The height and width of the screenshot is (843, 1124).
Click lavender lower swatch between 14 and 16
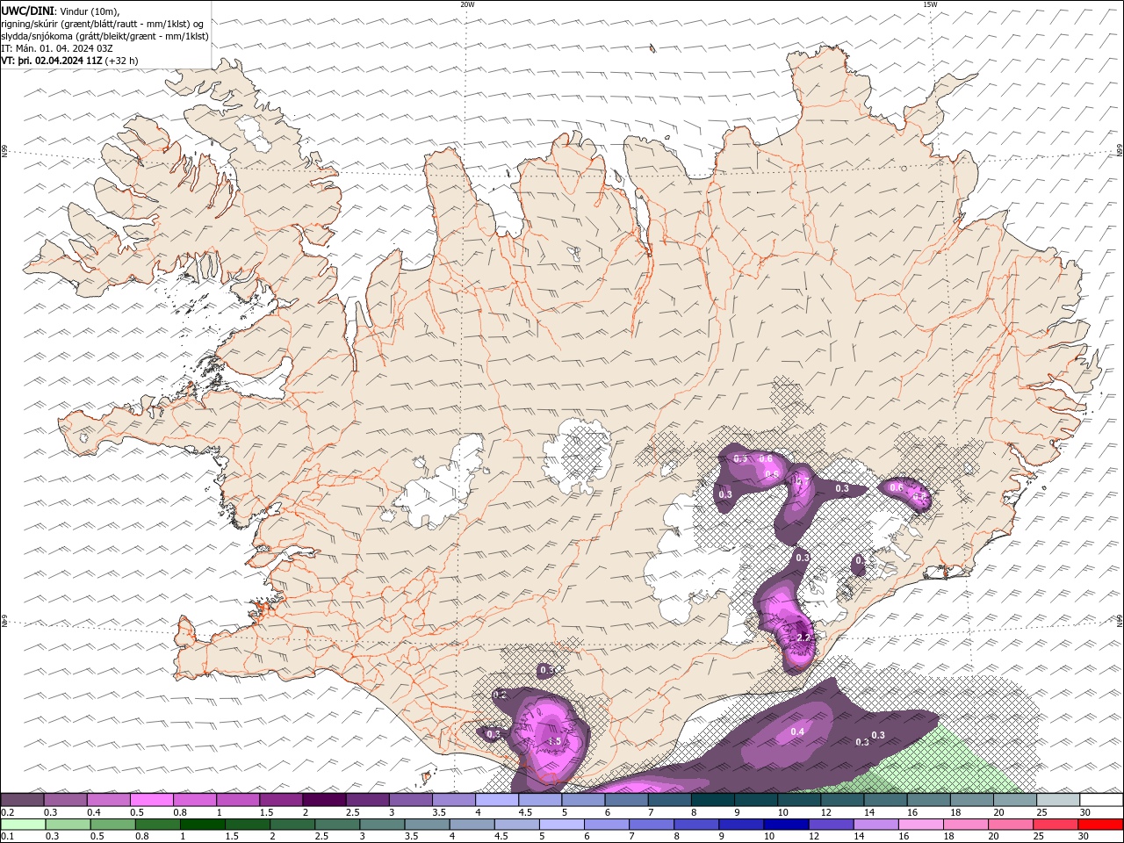tap(878, 825)
